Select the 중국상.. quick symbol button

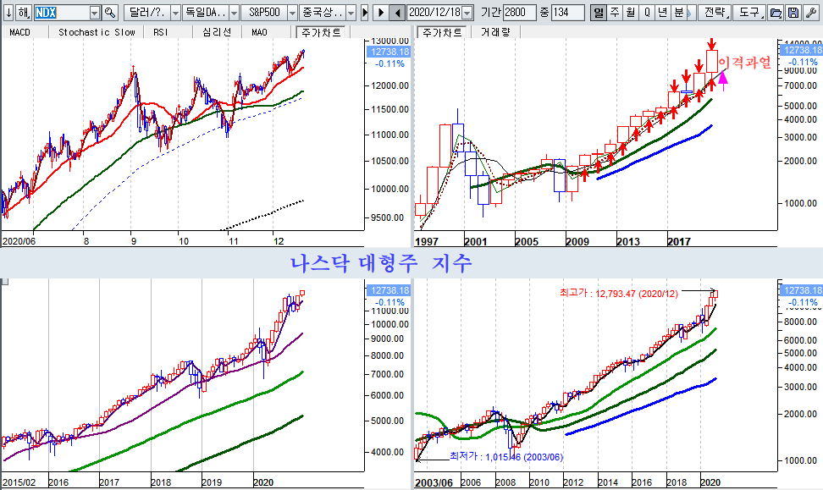[x=323, y=13]
